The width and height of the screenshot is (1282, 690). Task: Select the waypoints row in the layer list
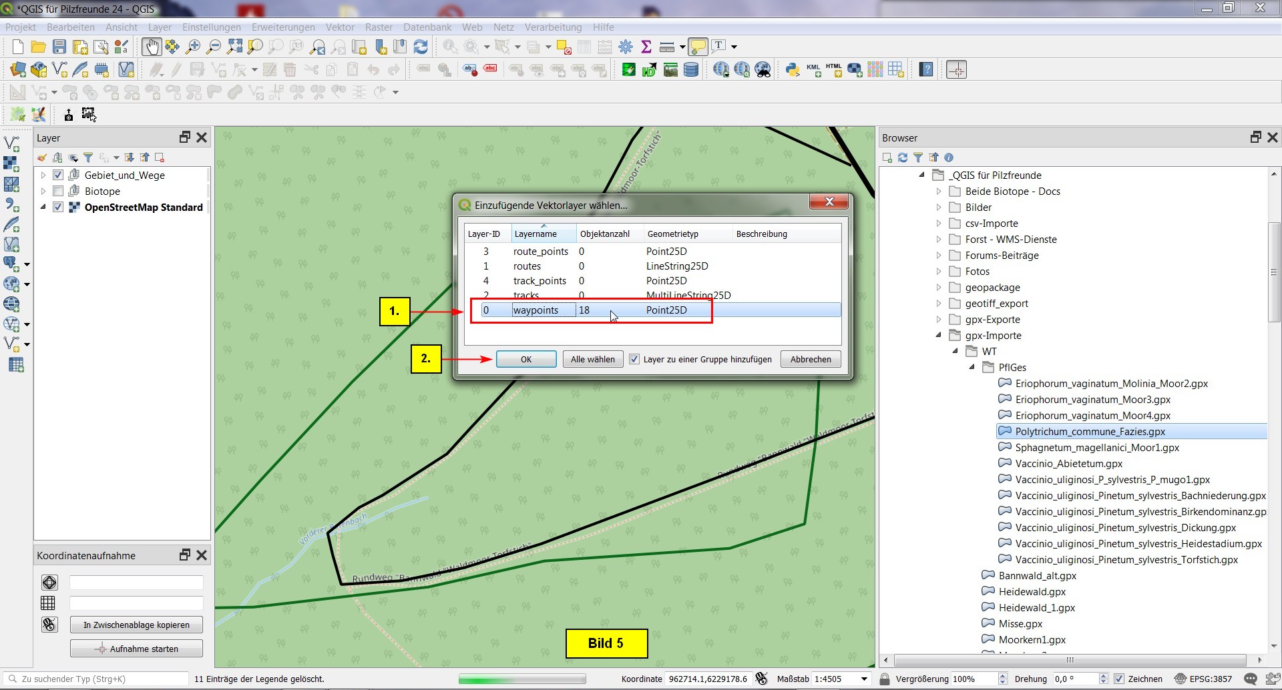536,310
